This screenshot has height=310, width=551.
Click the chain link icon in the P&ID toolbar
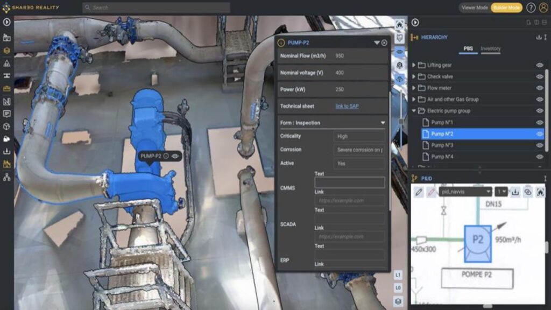(x=527, y=192)
